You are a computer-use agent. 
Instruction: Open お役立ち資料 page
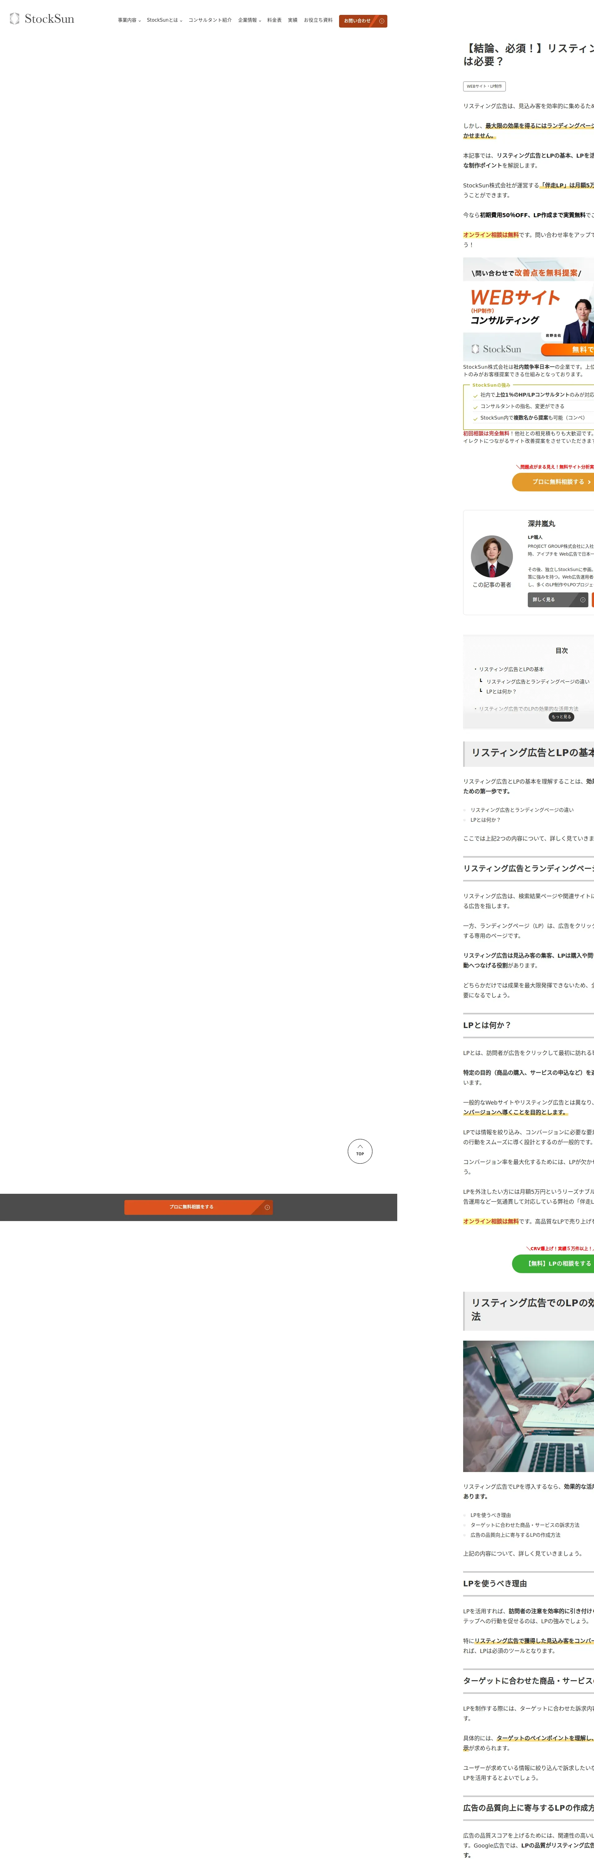pyautogui.click(x=318, y=20)
